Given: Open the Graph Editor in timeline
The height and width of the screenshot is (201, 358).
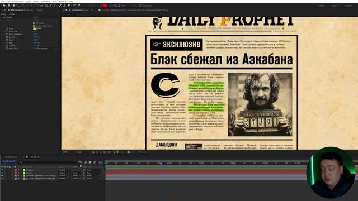Looking at the screenshot, I should pos(100,162).
